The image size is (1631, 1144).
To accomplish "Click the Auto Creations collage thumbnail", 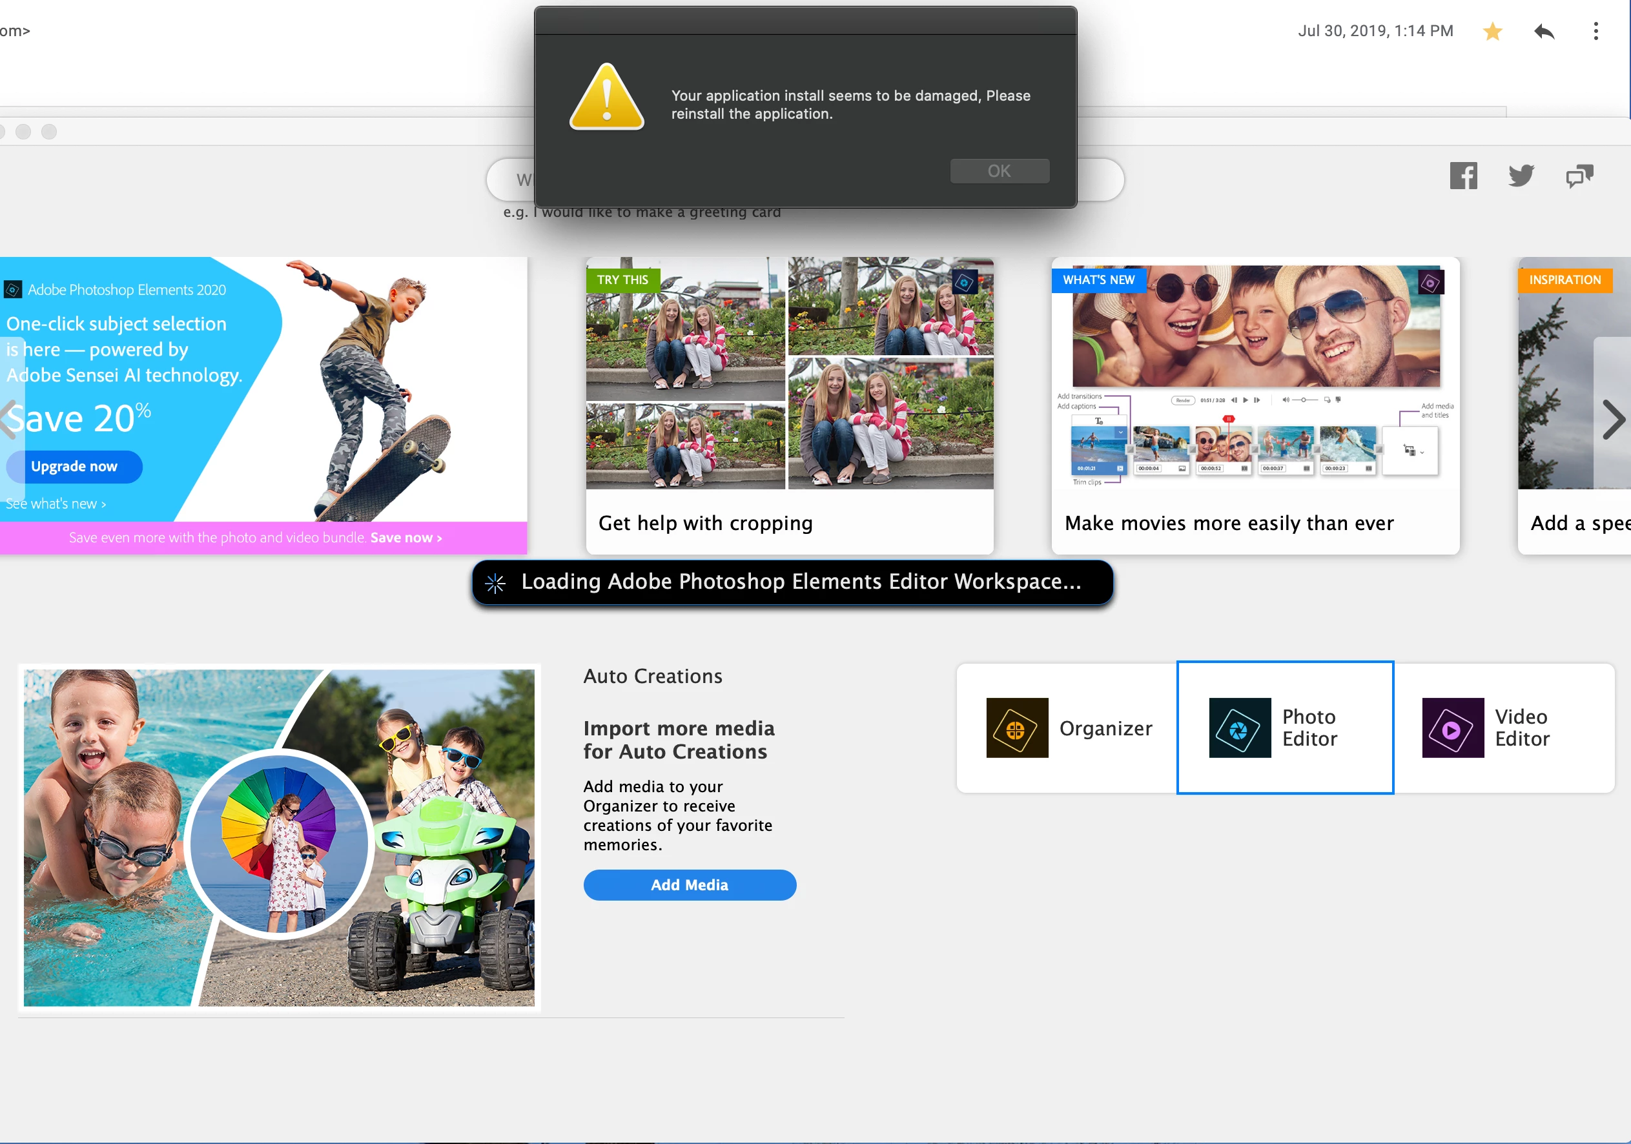I will [279, 837].
